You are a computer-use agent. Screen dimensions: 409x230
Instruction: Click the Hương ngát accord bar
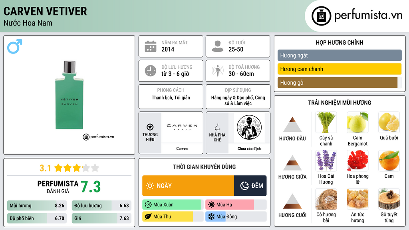(340, 55)
